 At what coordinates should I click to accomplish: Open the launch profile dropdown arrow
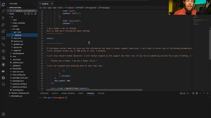(x=190, y=93)
